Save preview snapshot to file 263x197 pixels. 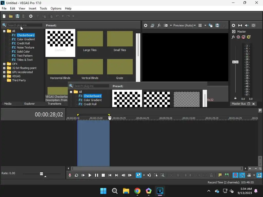[217, 25]
